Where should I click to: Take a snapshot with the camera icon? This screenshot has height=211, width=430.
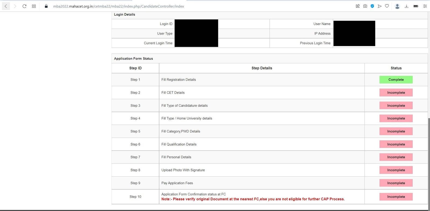click(365, 6)
